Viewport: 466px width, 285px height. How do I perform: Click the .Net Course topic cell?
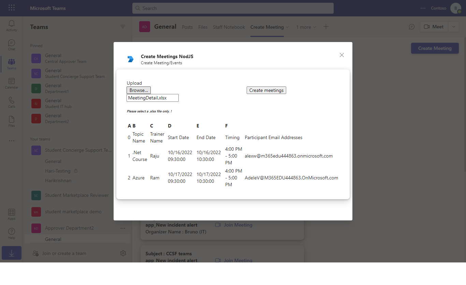(x=140, y=156)
